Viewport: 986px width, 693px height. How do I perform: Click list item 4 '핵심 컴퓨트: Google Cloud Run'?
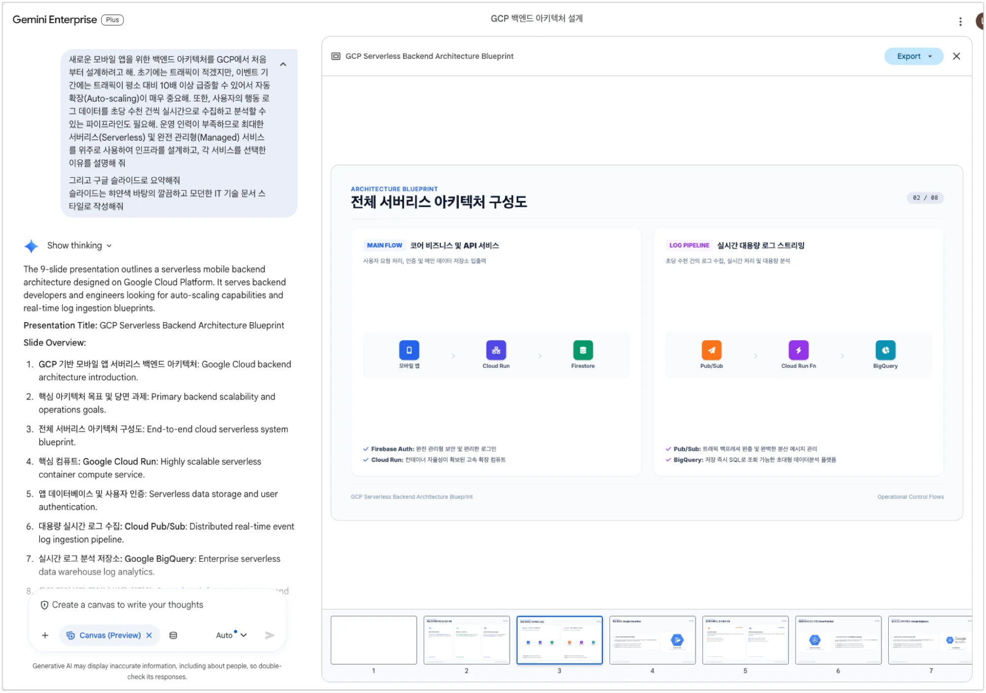coord(150,468)
